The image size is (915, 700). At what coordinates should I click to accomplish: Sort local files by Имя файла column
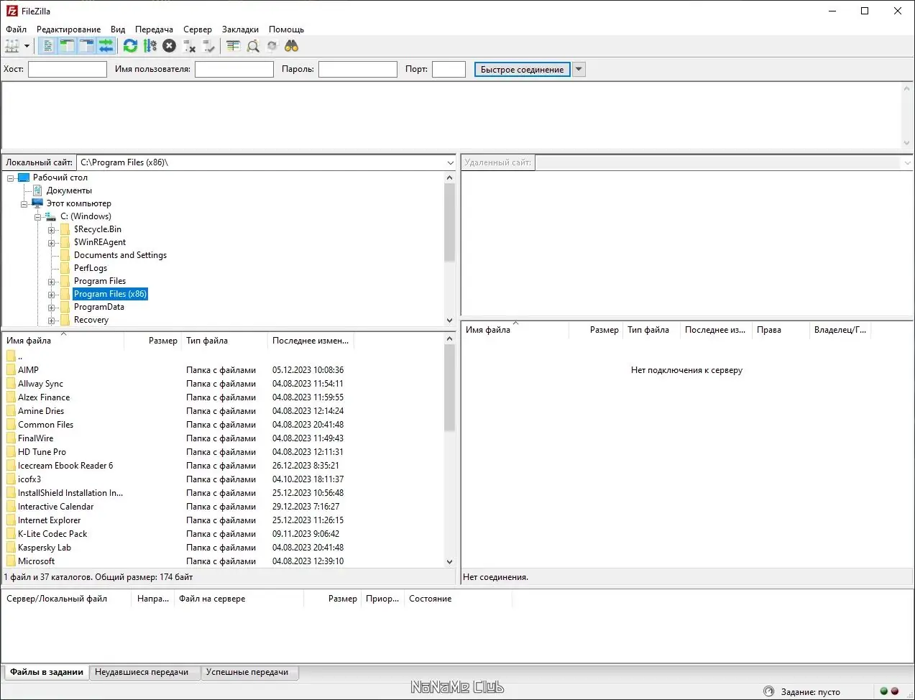coord(63,341)
